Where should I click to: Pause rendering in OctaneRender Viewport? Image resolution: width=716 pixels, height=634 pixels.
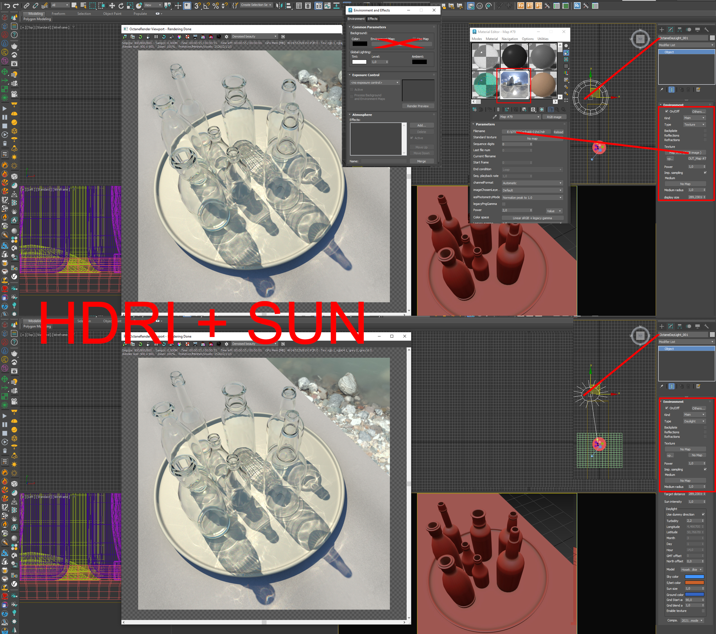pos(156,36)
